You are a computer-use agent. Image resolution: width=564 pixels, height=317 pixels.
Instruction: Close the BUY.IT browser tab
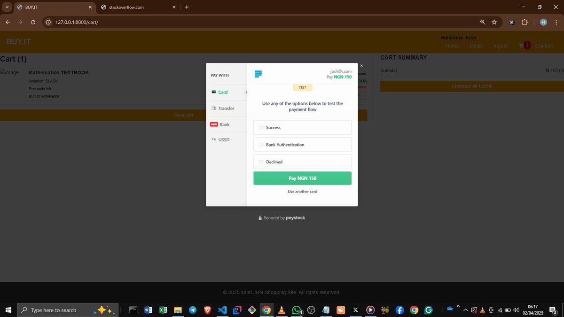click(x=90, y=7)
